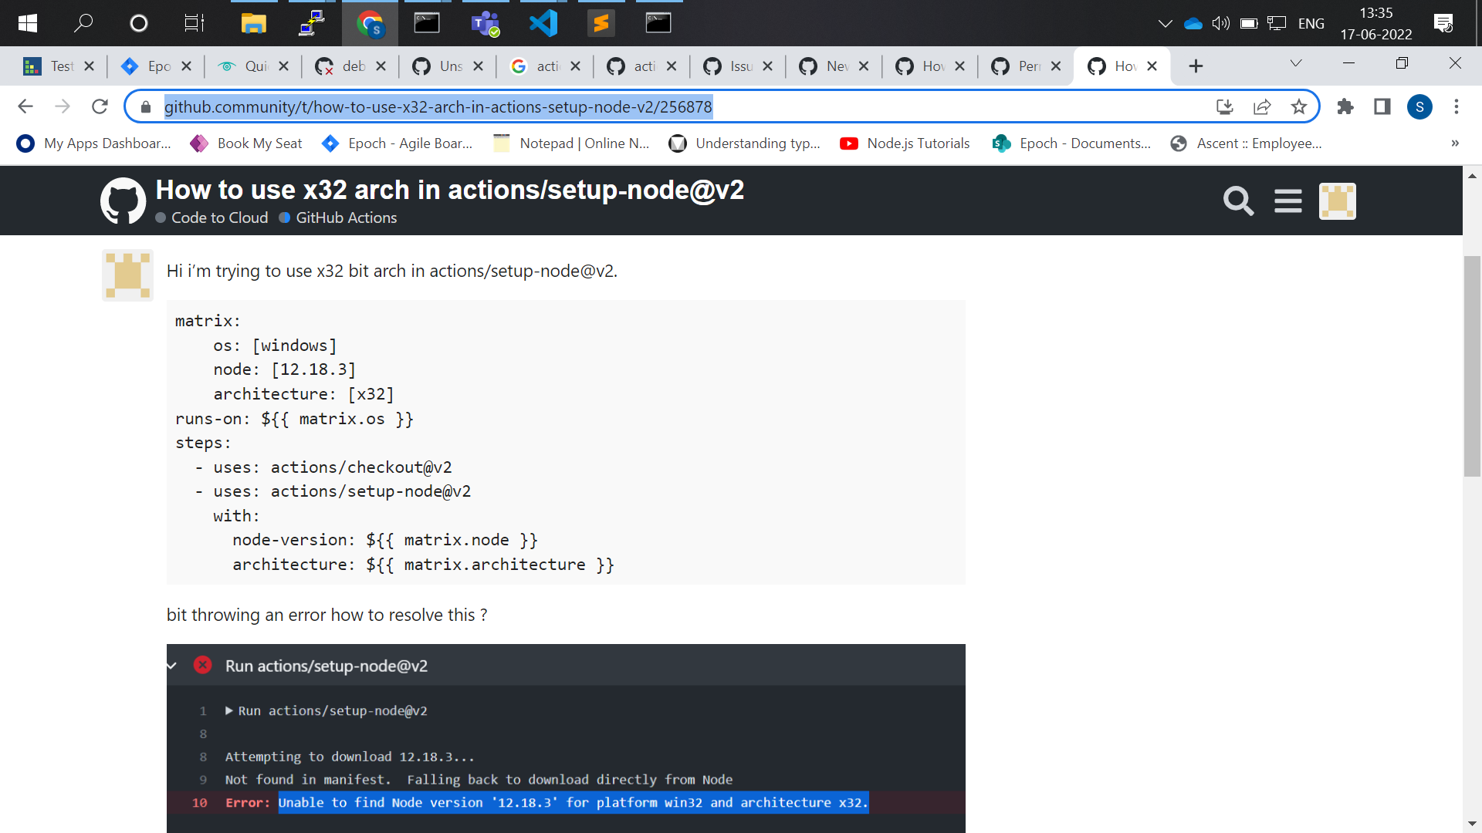Image resolution: width=1482 pixels, height=833 pixels.
Task: Open Microsoft Teams from the taskbar
Action: pyautogui.click(x=486, y=23)
